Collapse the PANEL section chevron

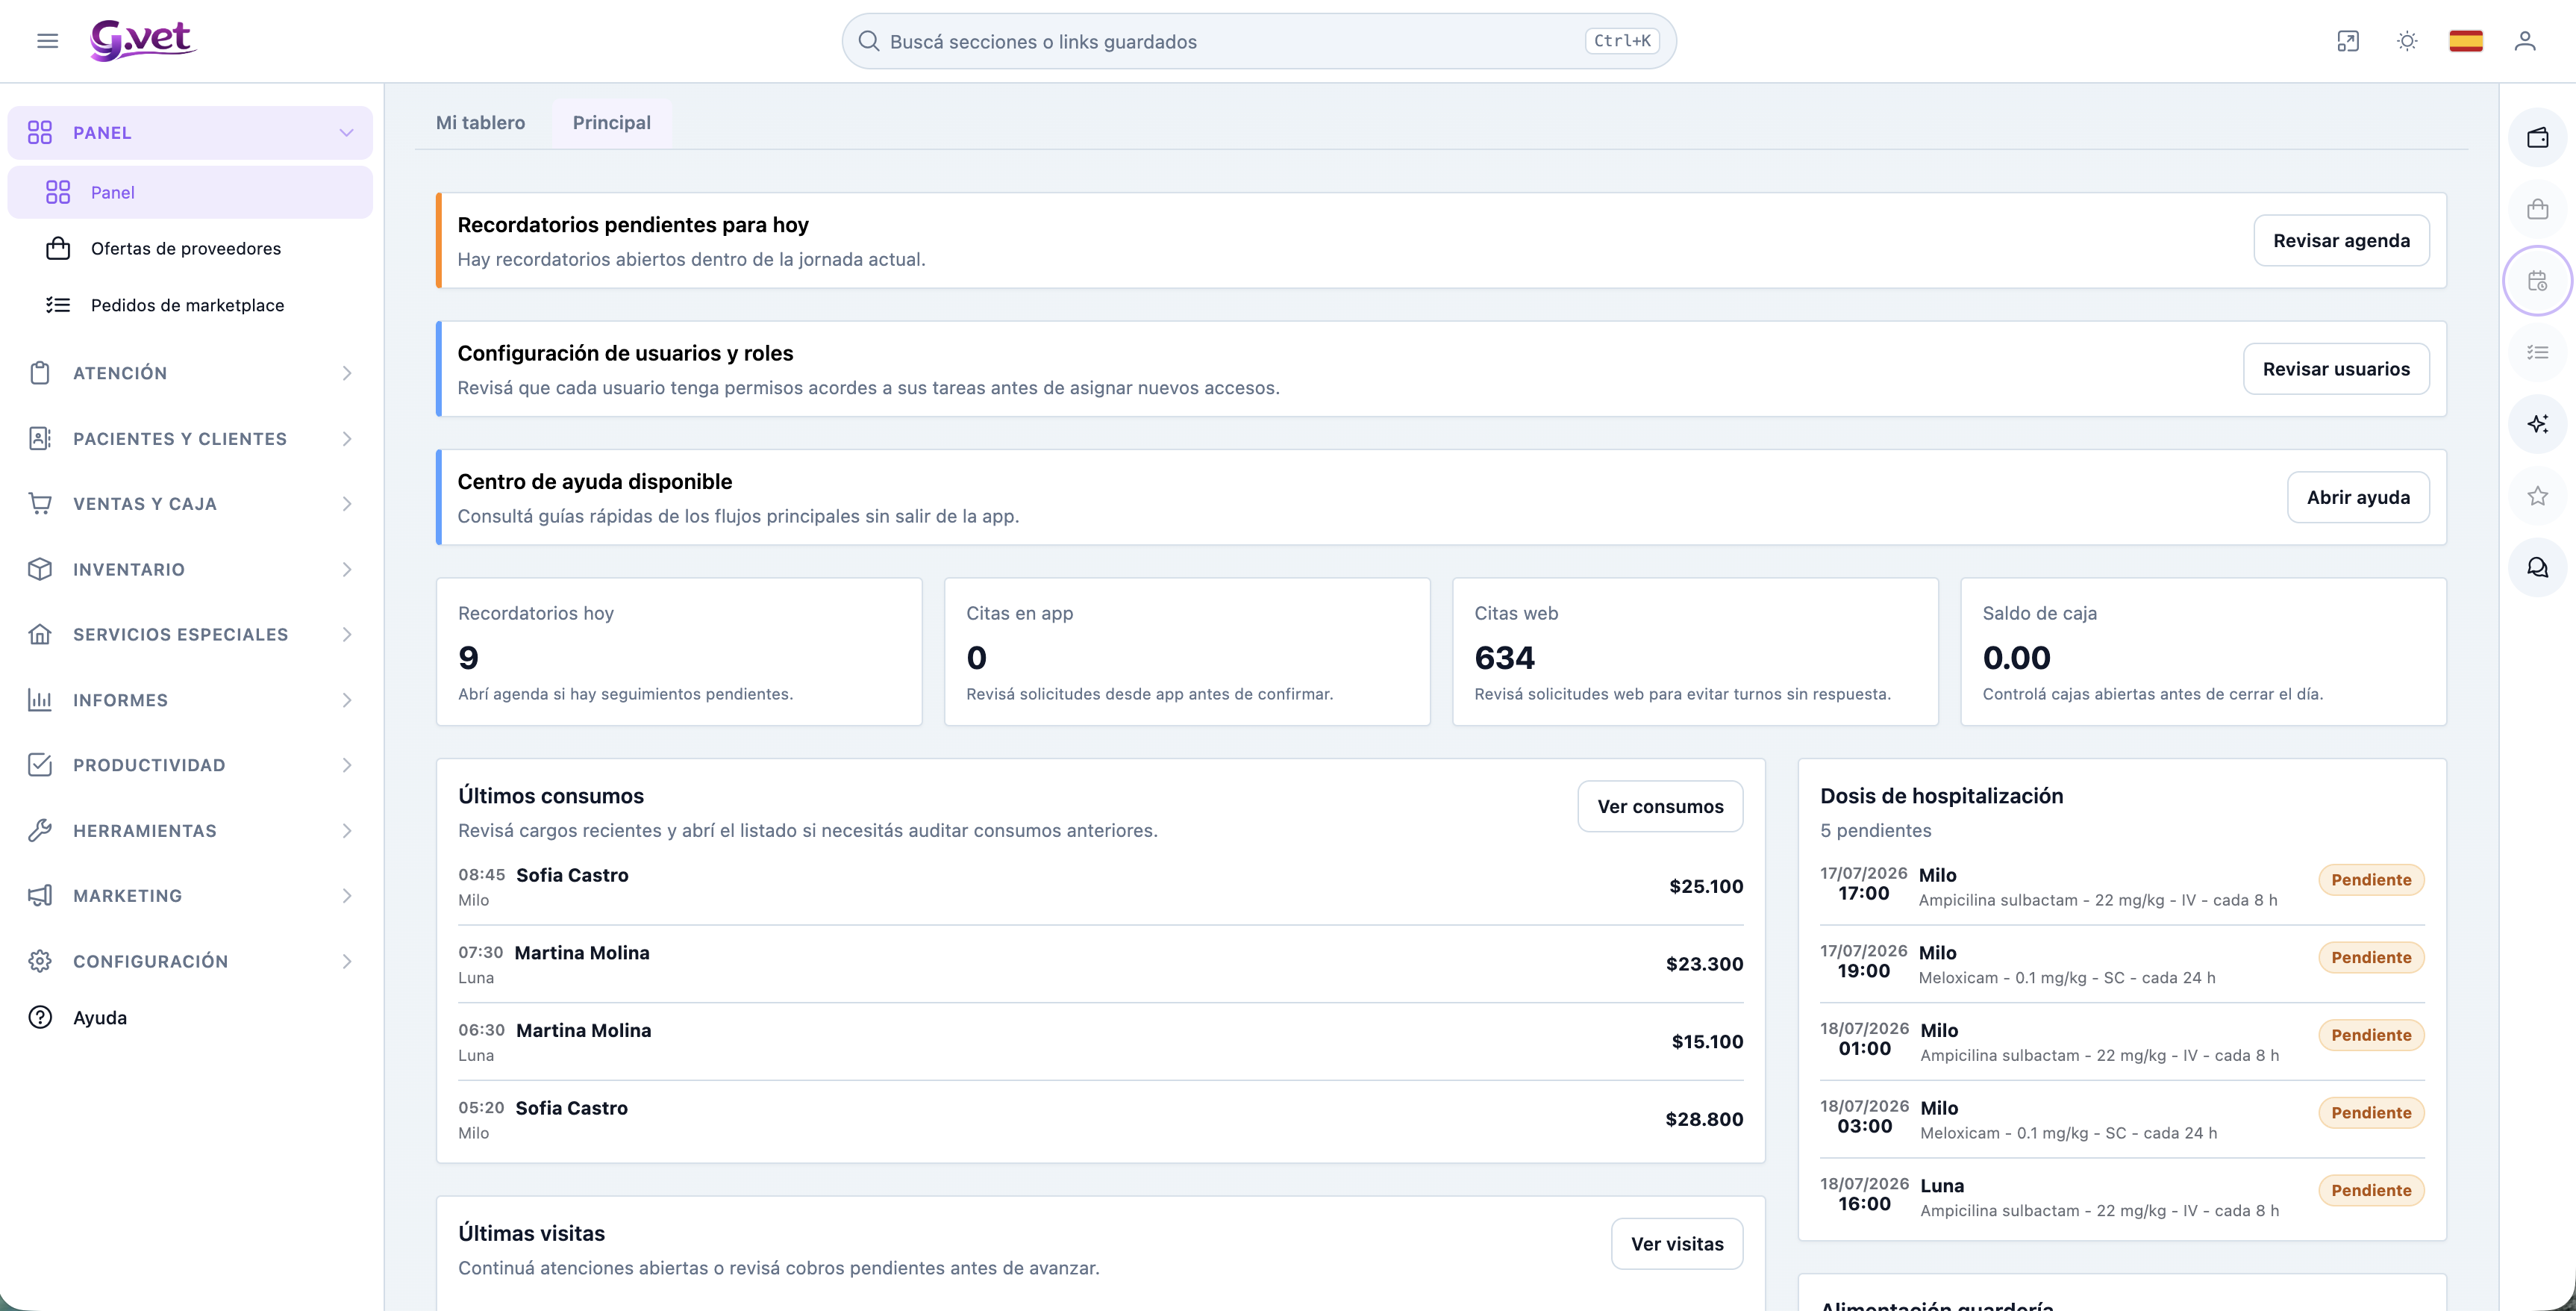coord(346,133)
